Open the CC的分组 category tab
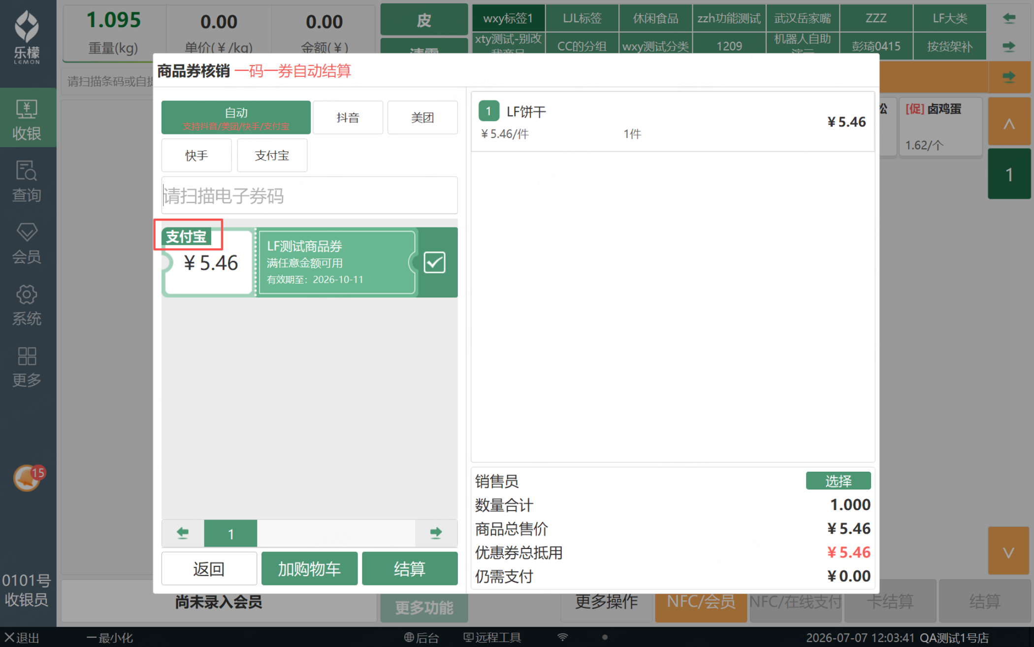Viewport: 1034px width, 647px height. tap(582, 46)
